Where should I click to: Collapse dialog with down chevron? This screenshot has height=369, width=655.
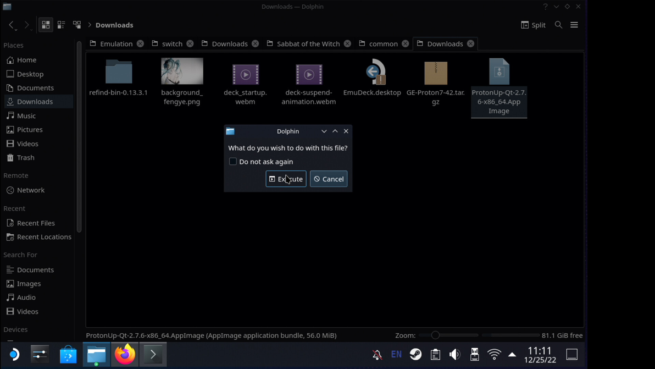click(324, 131)
